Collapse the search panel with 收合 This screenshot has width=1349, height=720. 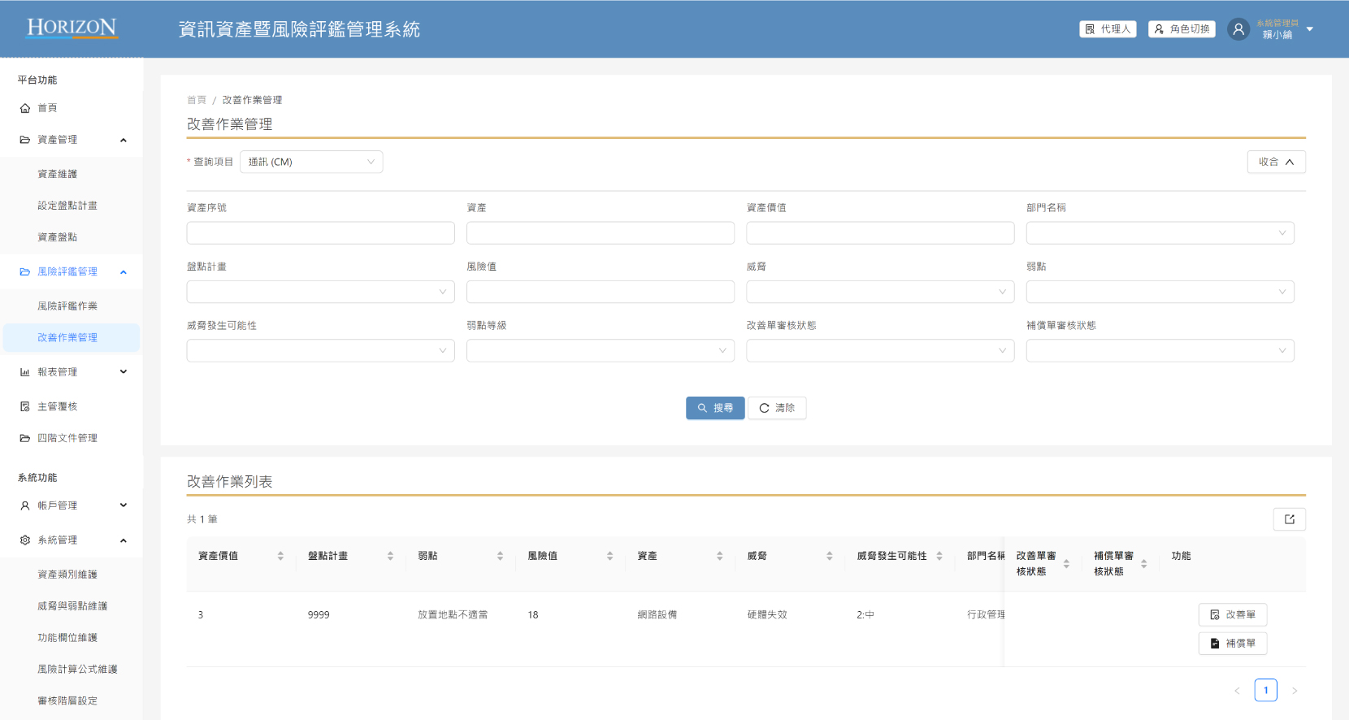tap(1276, 162)
